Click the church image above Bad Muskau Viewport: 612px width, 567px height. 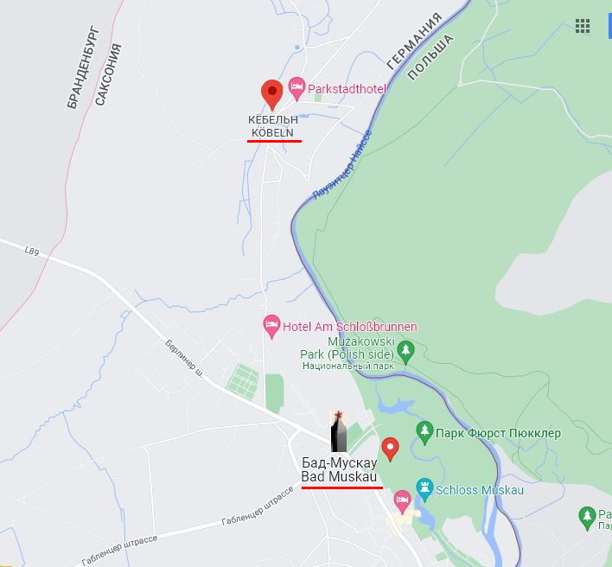tap(338, 430)
